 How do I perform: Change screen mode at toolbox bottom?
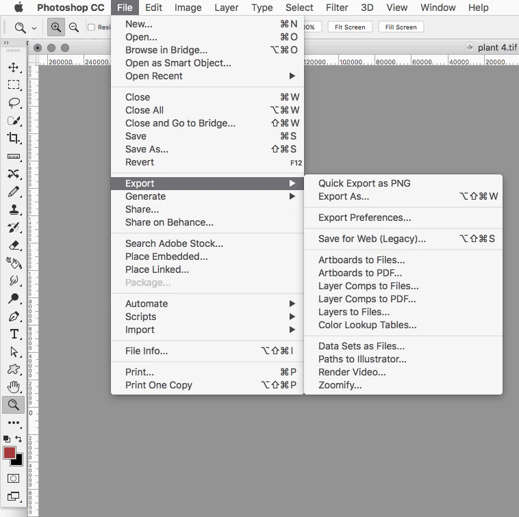(13, 496)
